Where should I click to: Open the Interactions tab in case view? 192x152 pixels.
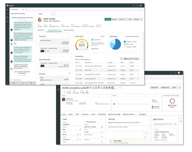click(85, 114)
